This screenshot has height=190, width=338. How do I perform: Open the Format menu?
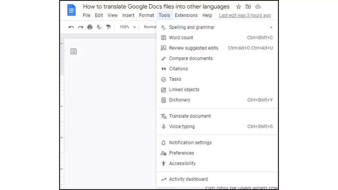[x=146, y=15]
